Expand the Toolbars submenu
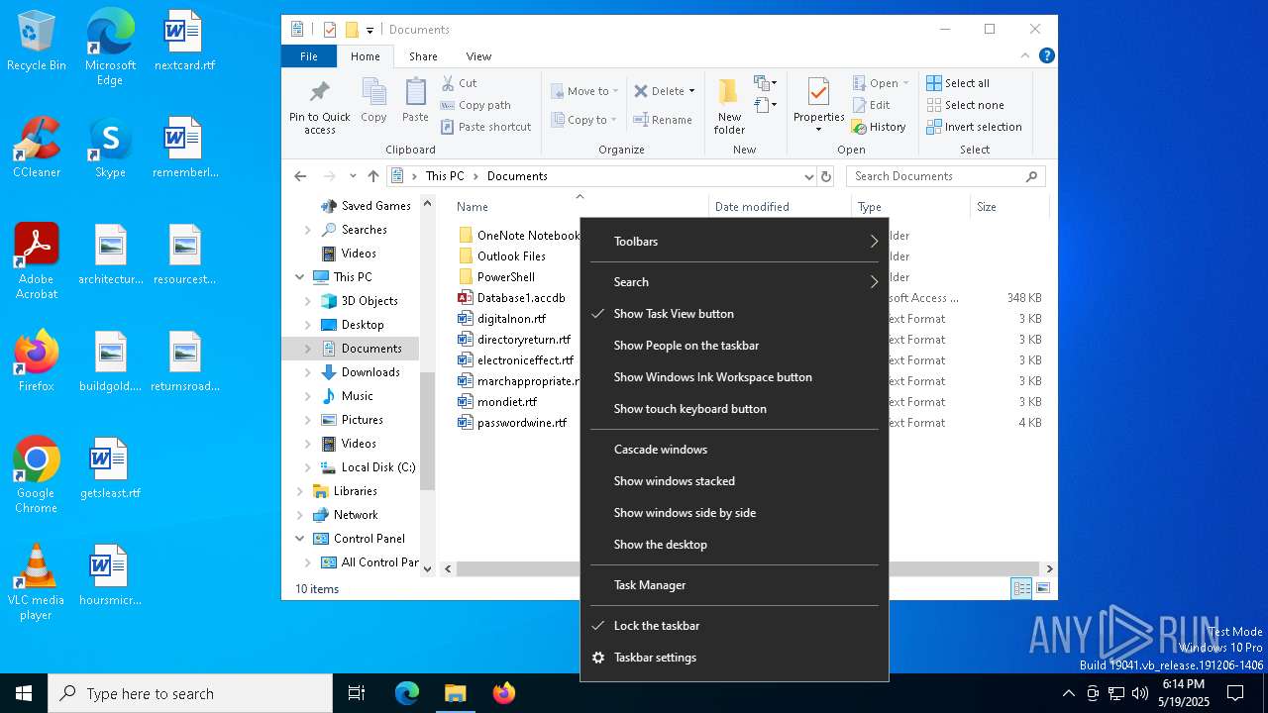Viewport: 1268px width, 713px height. click(x=734, y=242)
